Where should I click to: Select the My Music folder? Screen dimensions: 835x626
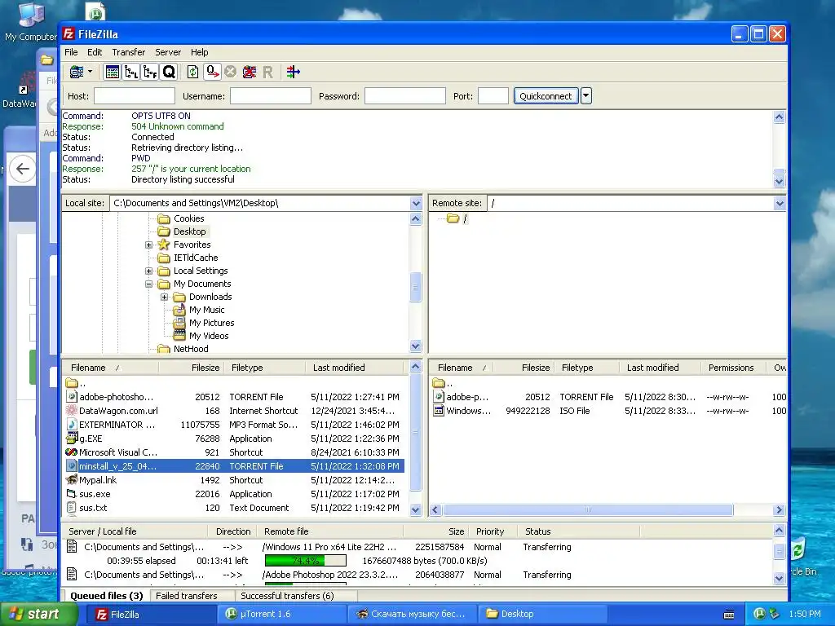(x=206, y=310)
